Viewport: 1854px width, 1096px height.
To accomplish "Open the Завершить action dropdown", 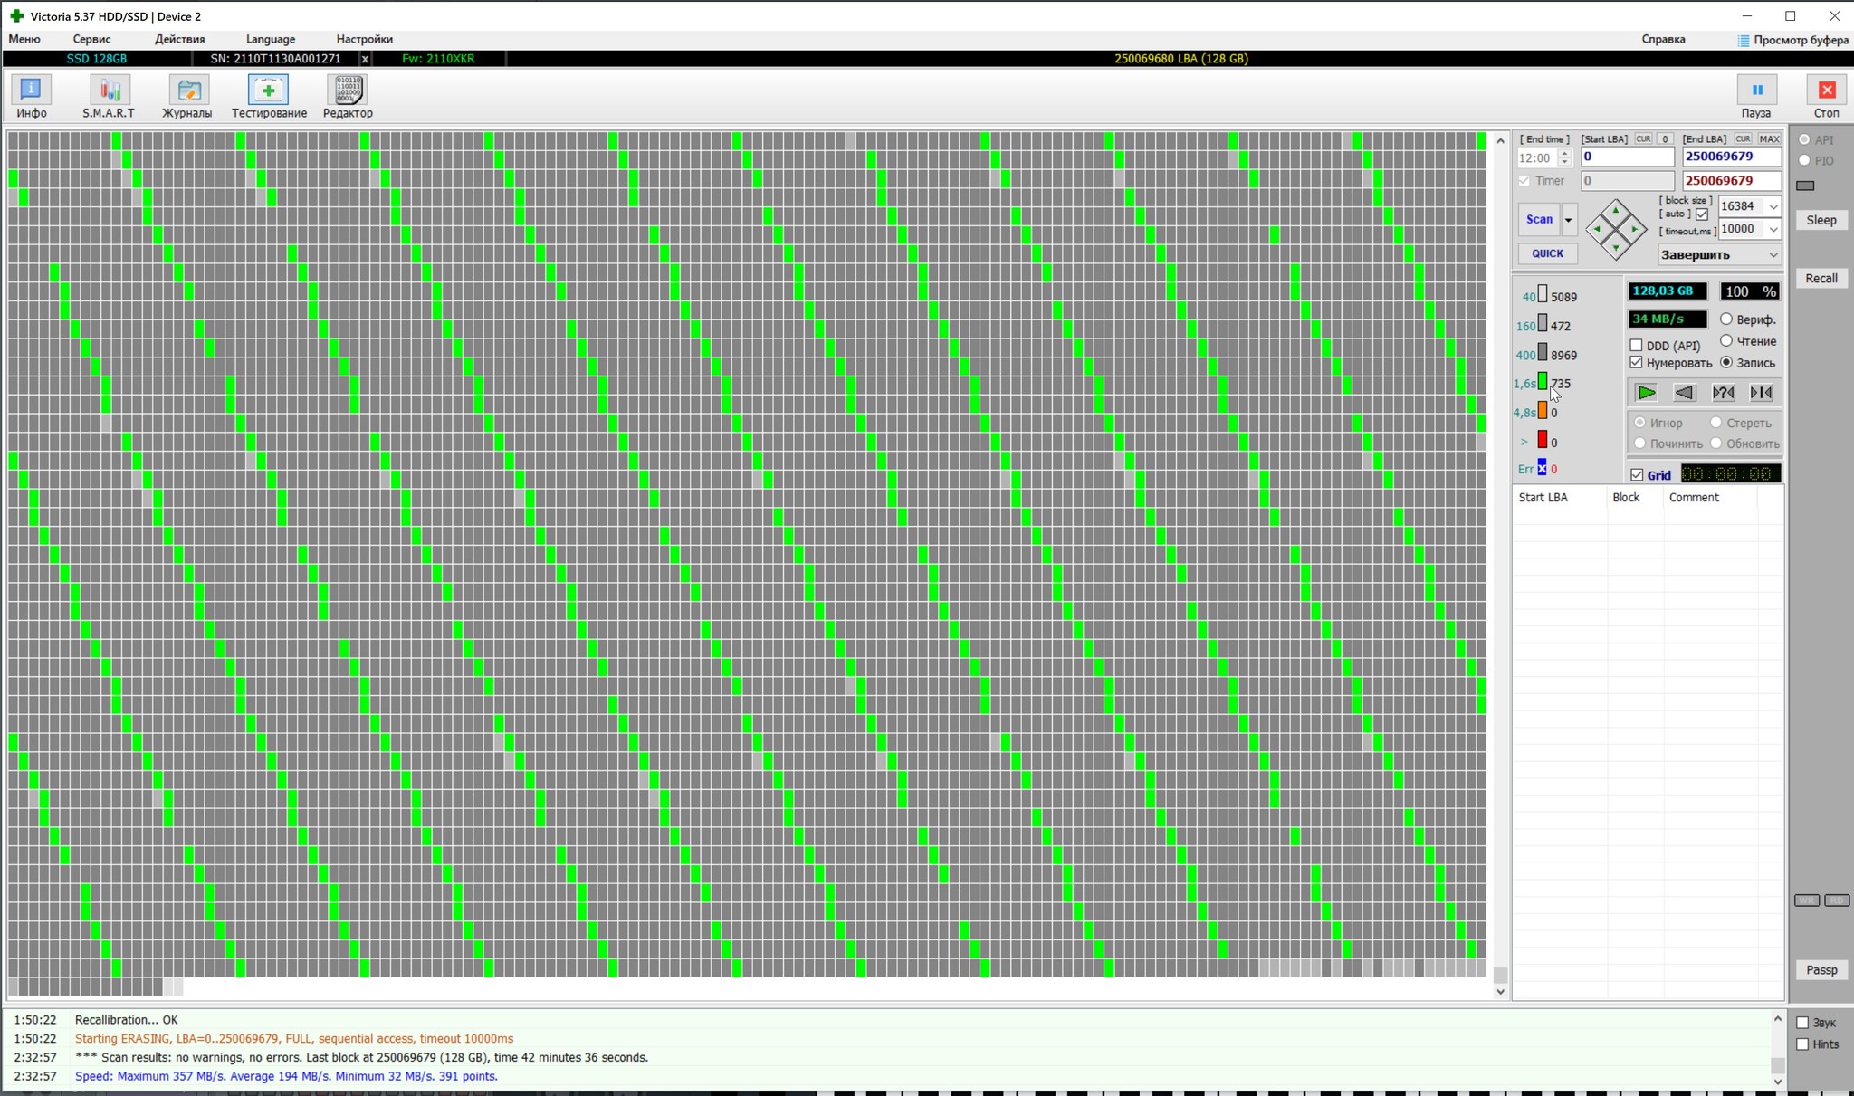I will tap(1772, 255).
